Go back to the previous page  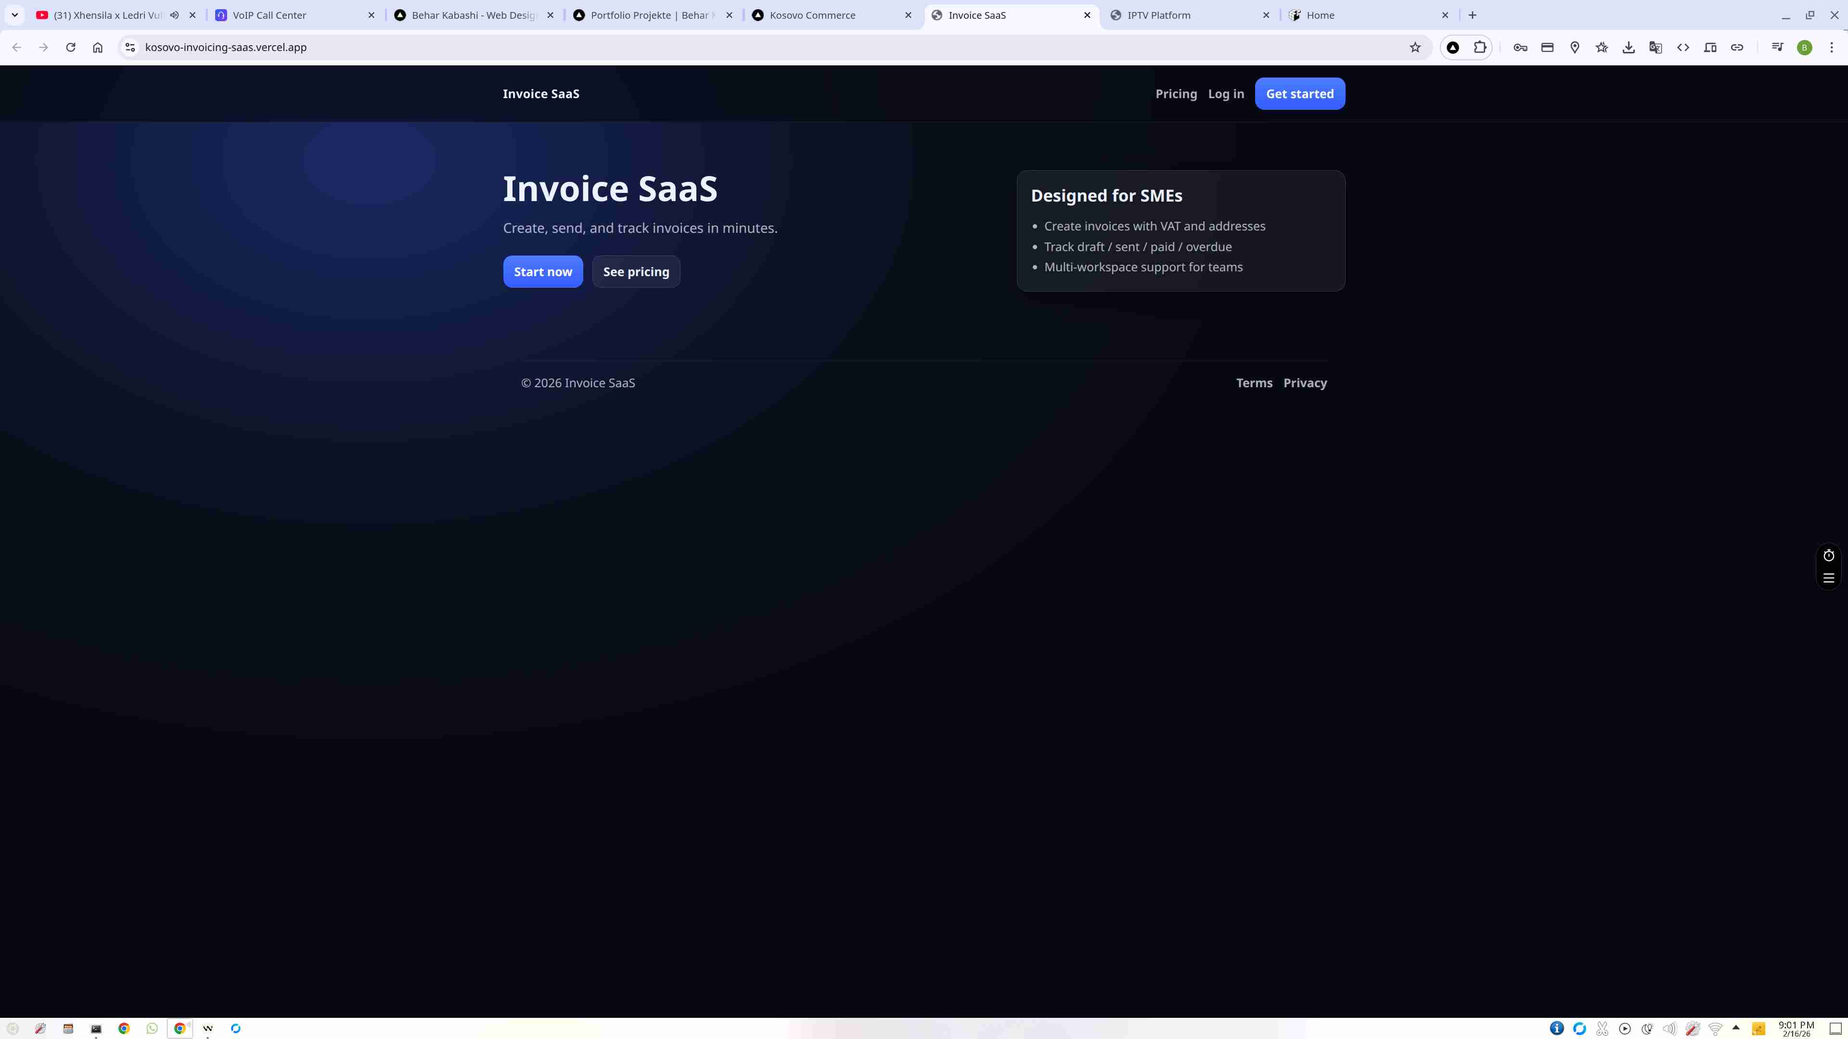16,47
